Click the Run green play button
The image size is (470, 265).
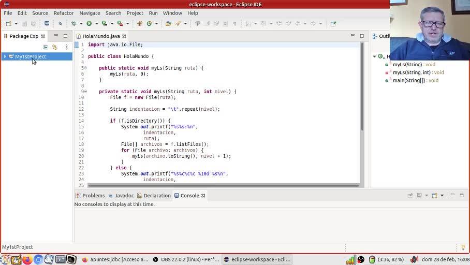tap(89, 23)
